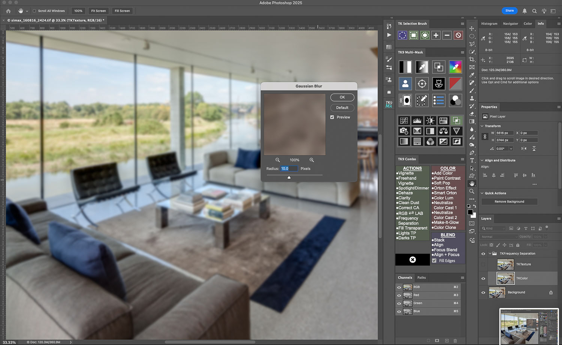The width and height of the screenshot is (562, 345).
Task: Click Default in the Gaussian Blur dialog
Action: tap(342, 108)
